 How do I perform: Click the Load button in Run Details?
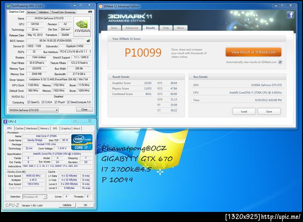[x=244, y=112]
